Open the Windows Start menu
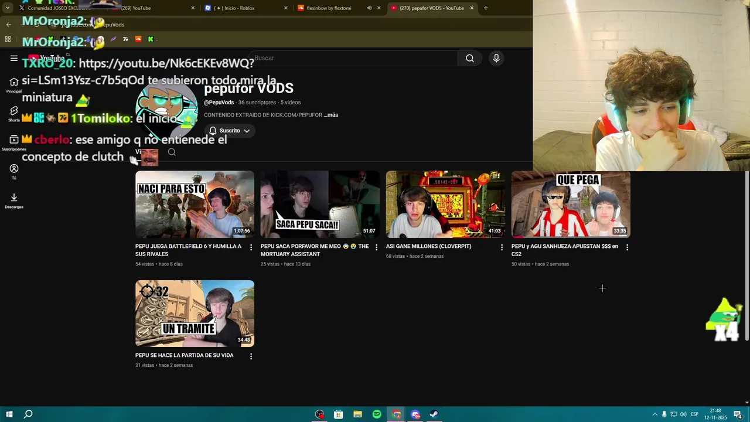 9,414
